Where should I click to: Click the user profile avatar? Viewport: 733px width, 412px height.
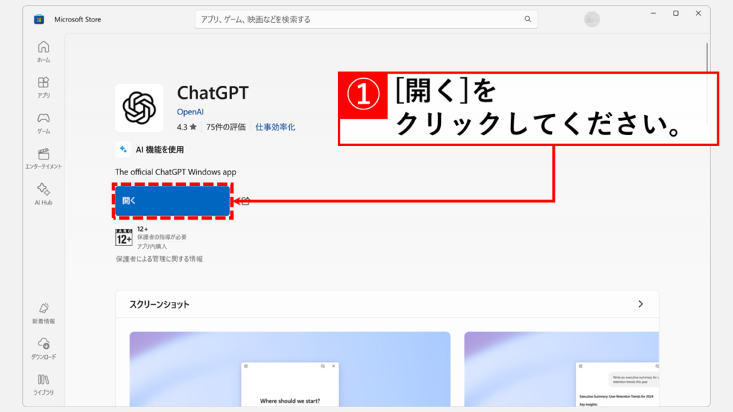click(x=592, y=20)
